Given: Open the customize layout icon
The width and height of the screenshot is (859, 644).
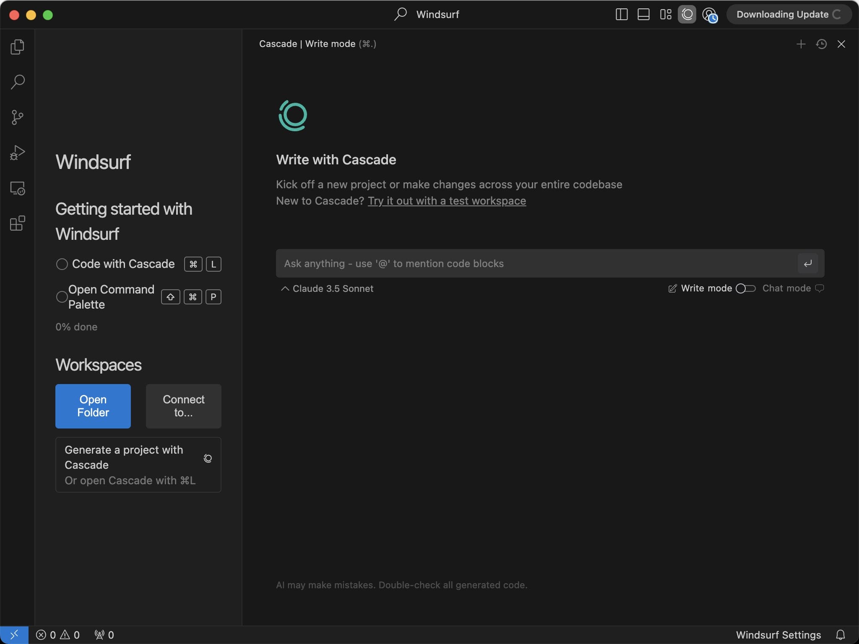Looking at the screenshot, I should (666, 14).
